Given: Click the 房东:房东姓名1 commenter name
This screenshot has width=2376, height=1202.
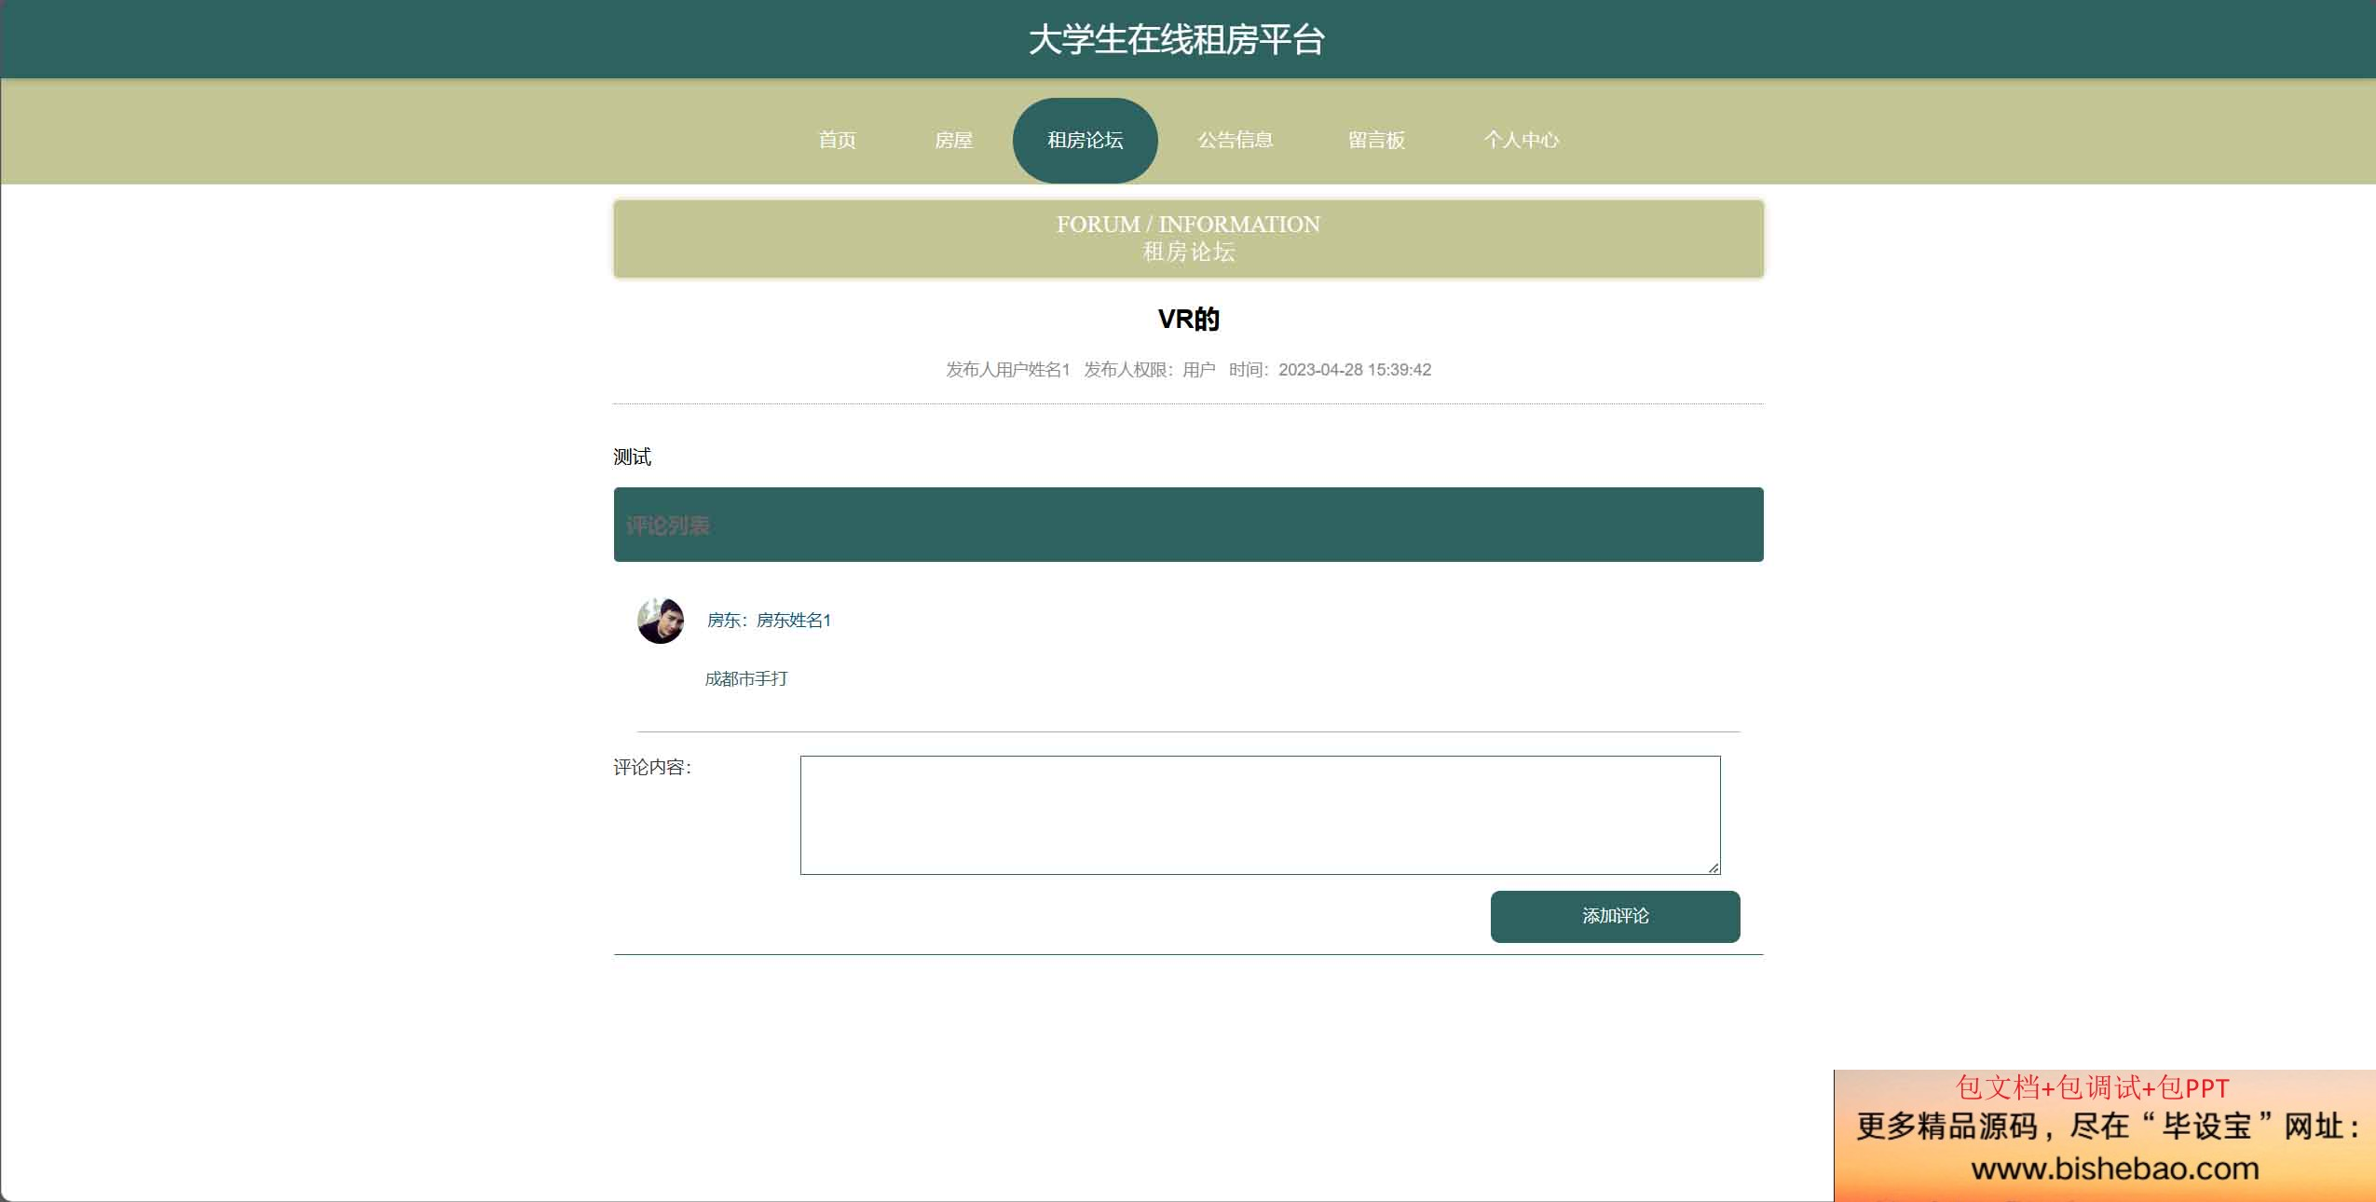Looking at the screenshot, I should click(x=769, y=621).
